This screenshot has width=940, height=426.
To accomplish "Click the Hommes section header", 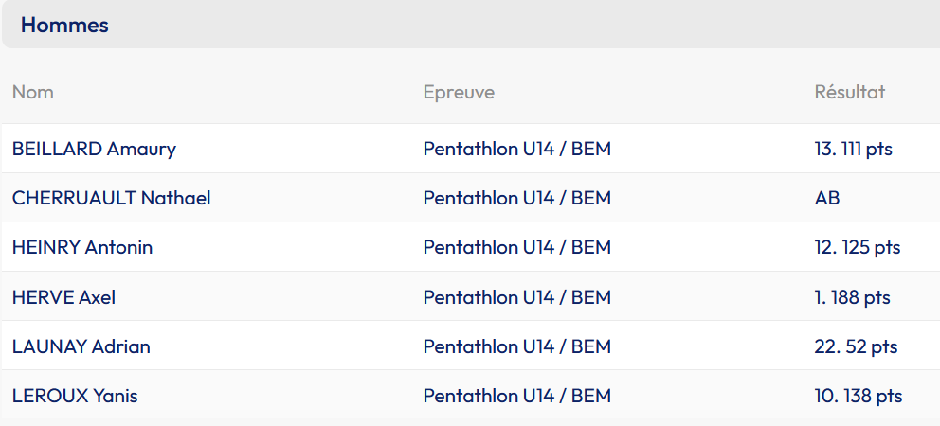I will [64, 26].
